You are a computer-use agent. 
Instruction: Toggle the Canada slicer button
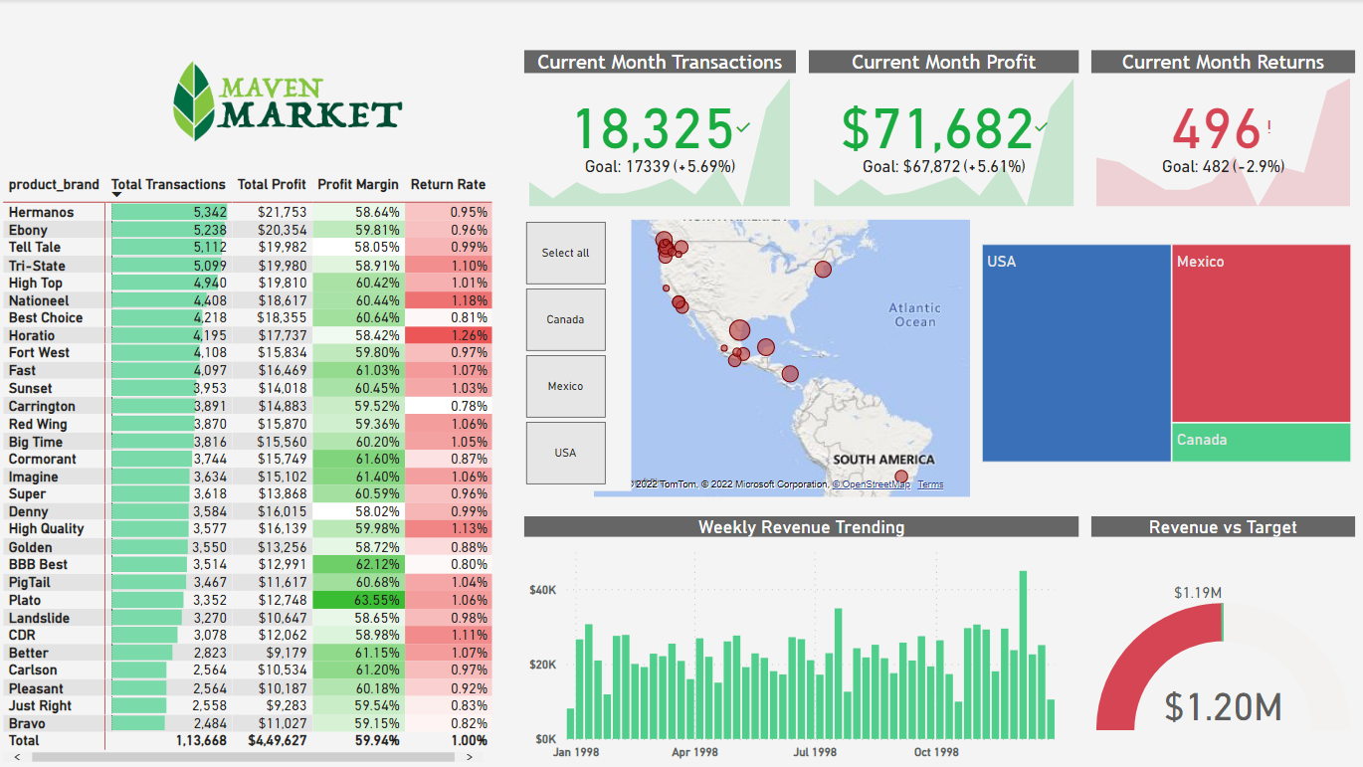(565, 319)
